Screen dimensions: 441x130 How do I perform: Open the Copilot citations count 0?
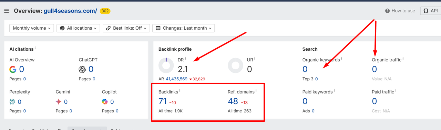[112, 102]
